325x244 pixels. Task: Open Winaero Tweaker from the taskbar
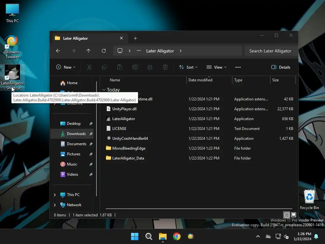pos(191,236)
